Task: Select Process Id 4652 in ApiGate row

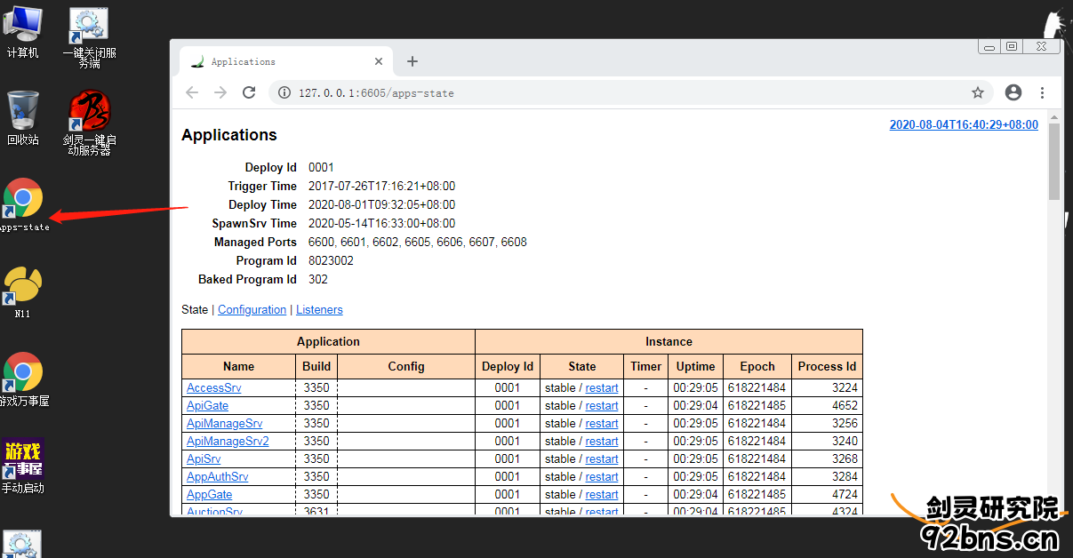Action: pos(845,406)
